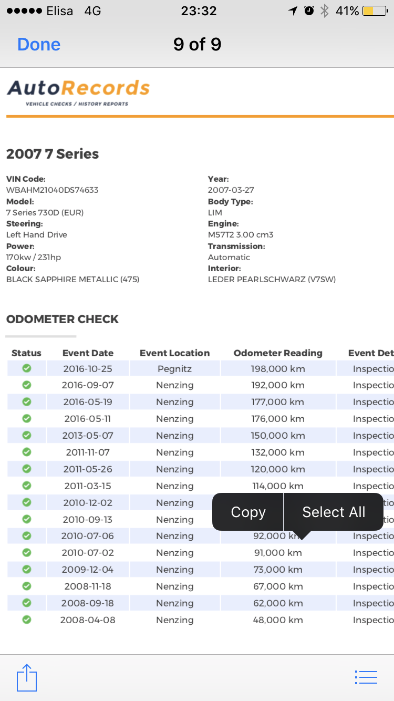Open the list view icon at bottom right

366,677
